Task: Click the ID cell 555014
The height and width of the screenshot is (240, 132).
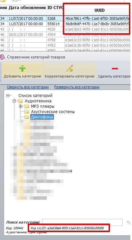Action: tap(55, 24)
